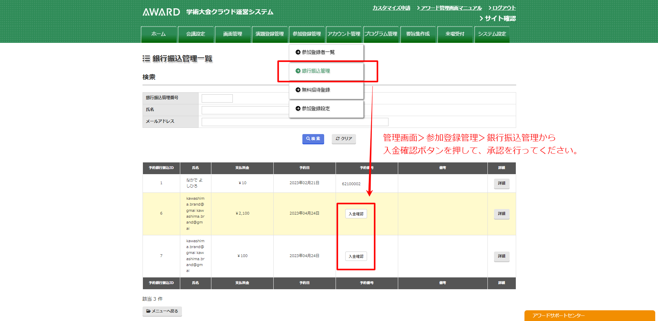Open the サイト確認 link
The height and width of the screenshot is (321, 658).
[500, 19]
